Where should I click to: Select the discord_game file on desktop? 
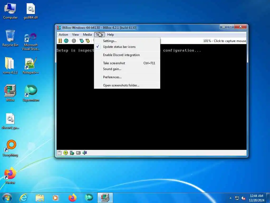[x=10, y=121]
